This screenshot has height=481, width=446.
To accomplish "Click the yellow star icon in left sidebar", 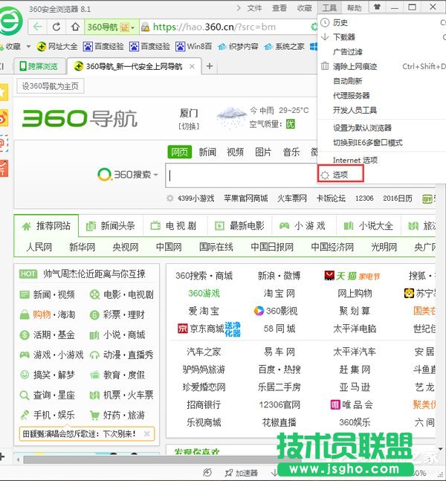I will (3, 91).
